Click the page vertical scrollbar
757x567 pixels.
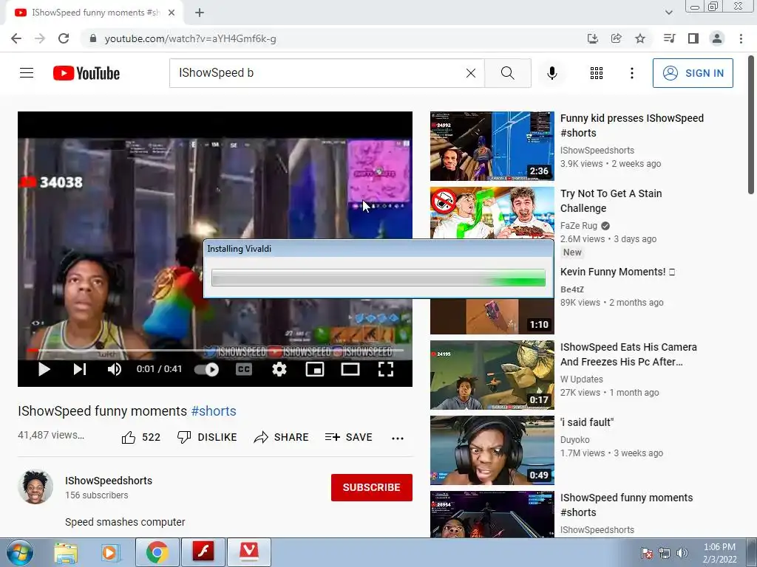(751, 126)
